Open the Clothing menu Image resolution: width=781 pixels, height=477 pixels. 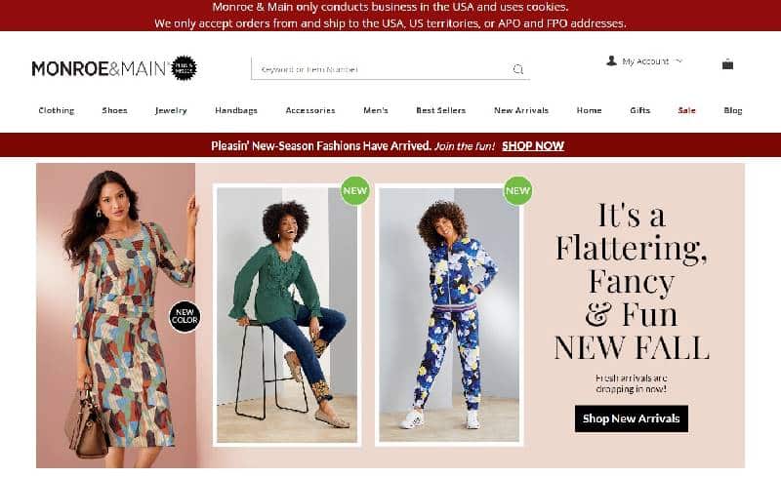point(57,110)
